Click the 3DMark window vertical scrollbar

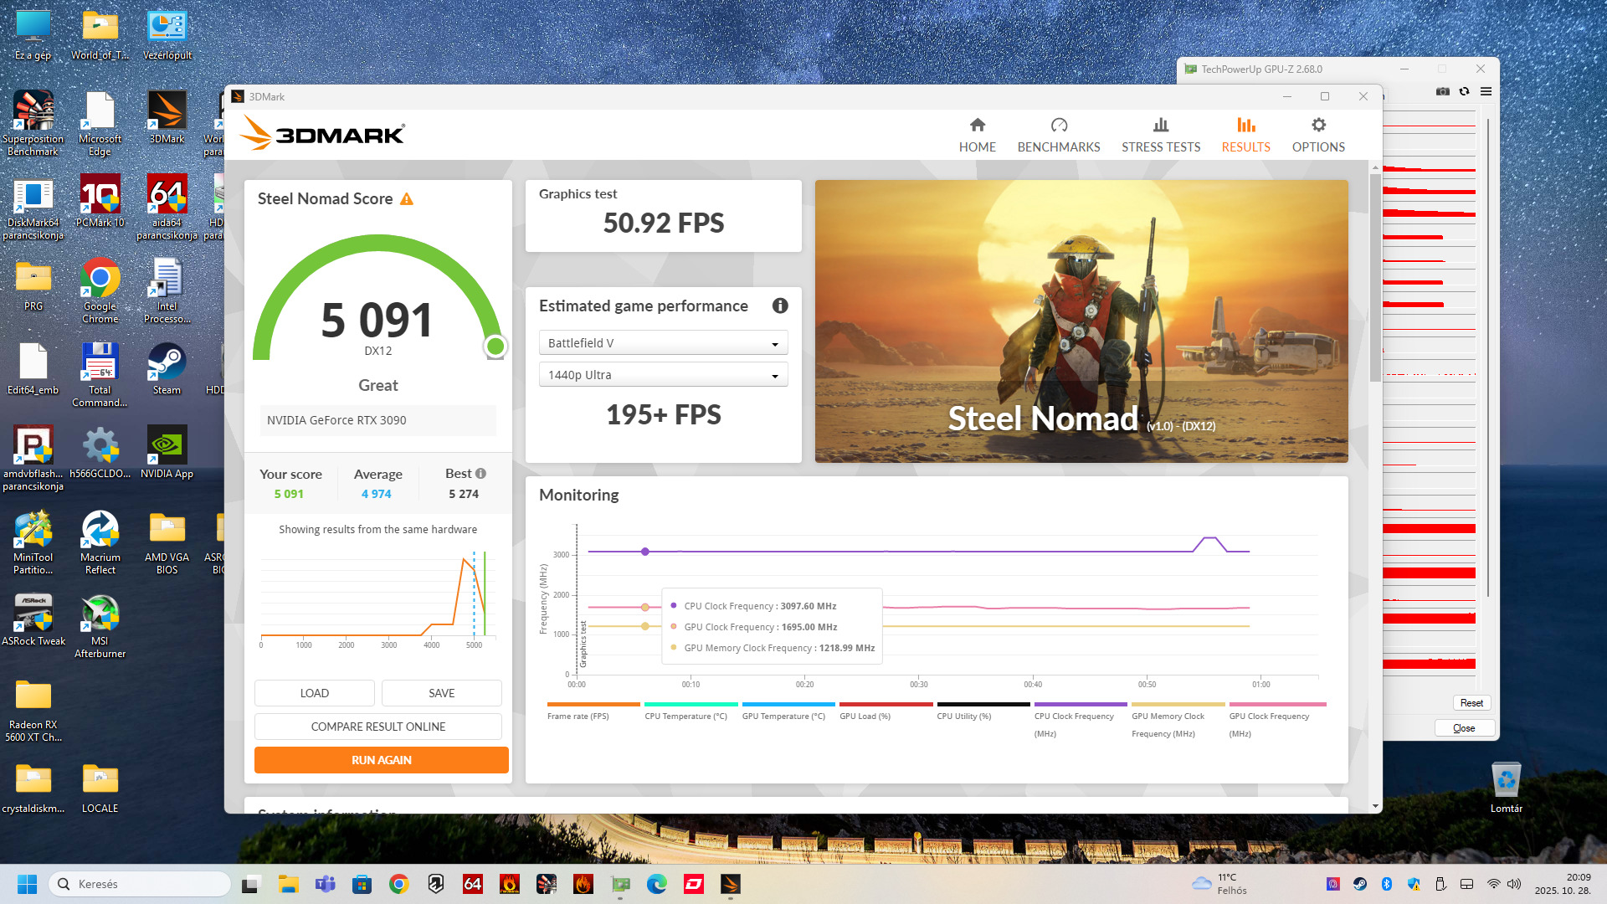(1375, 276)
